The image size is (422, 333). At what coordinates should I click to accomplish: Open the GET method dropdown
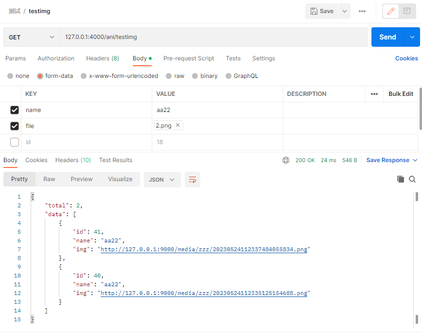[x=32, y=37]
